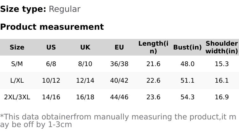Select the L/XL size cell
Image resolution: width=239 pixels, height=136 pixels.
click(x=17, y=80)
